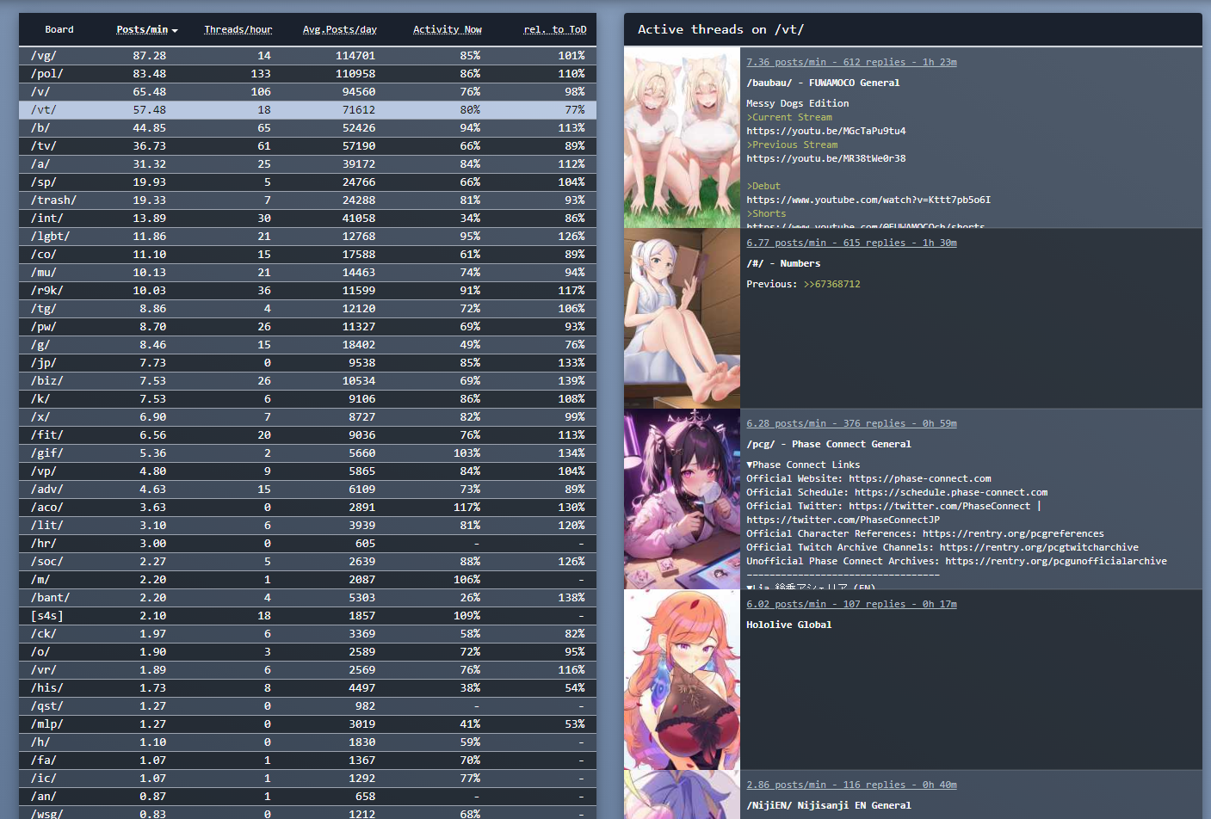Image resolution: width=1211 pixels, height=819 pixels.
Task: Click the 'Active threads on /vt/' heading
Action: pyautogui.click(x=720, y=29)
